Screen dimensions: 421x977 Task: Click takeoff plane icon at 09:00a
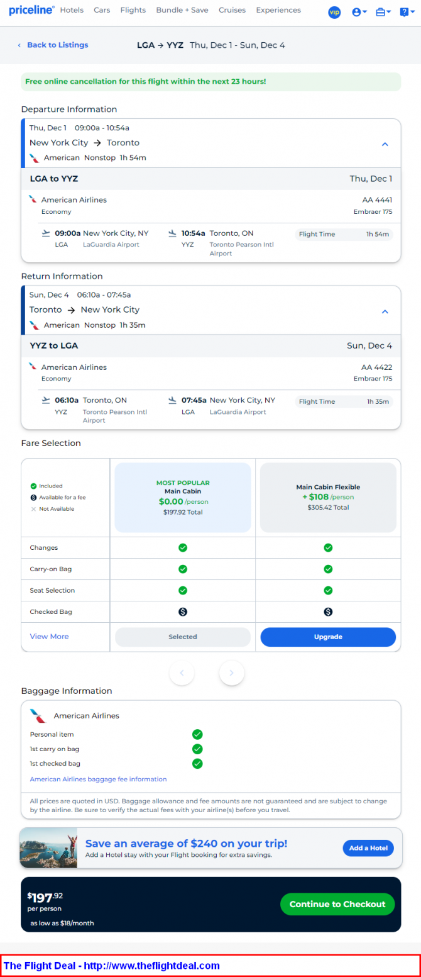click(x=45, y=233)
